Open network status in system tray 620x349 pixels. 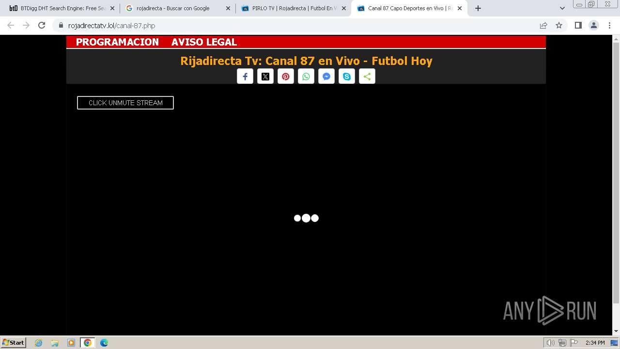tap(562, 343)
